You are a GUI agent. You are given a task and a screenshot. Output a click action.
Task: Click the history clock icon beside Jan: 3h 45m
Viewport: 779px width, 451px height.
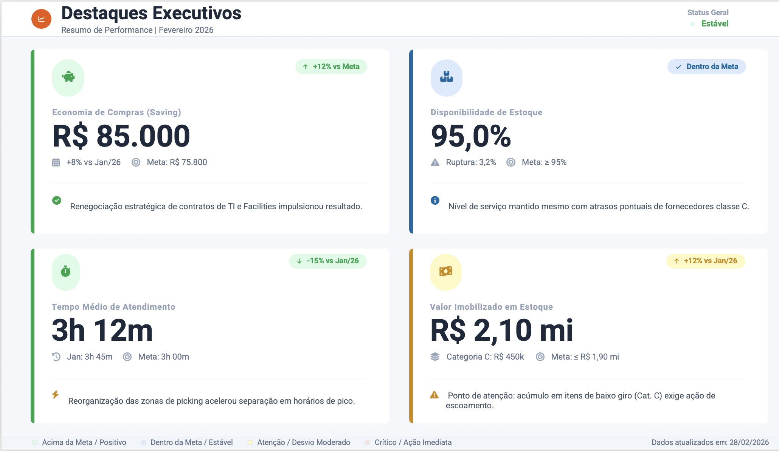(56, 357)
